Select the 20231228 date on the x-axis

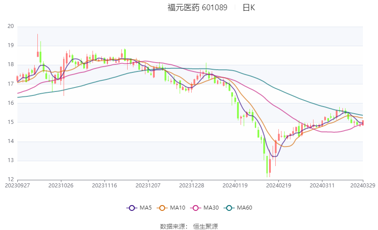tap(192, 185)
